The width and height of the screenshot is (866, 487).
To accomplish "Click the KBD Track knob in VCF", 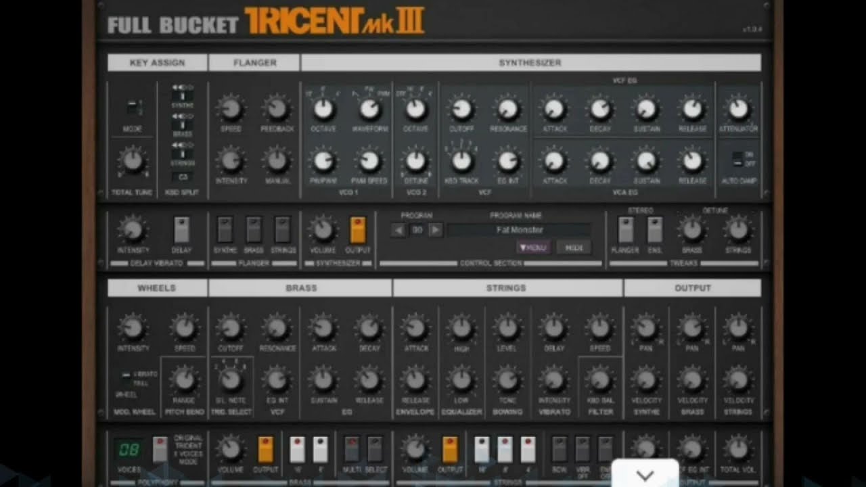I will [x=461, y=160].
